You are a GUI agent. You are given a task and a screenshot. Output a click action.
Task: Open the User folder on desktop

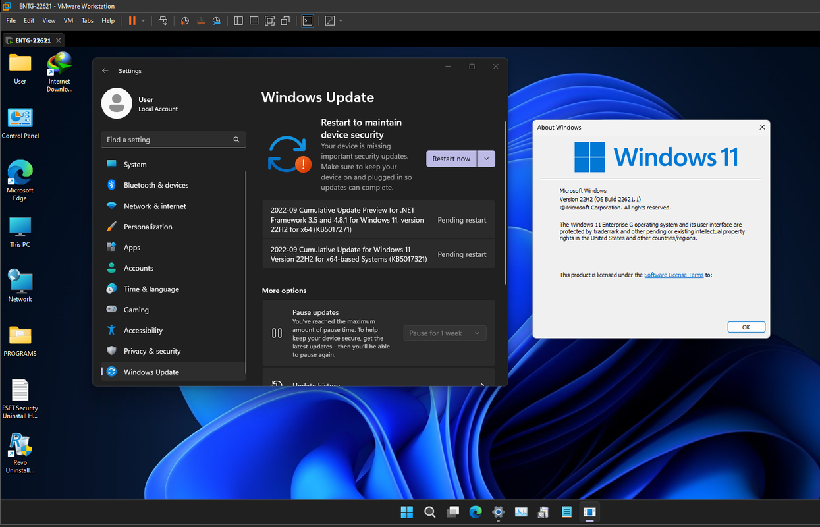tap(20, 69)
